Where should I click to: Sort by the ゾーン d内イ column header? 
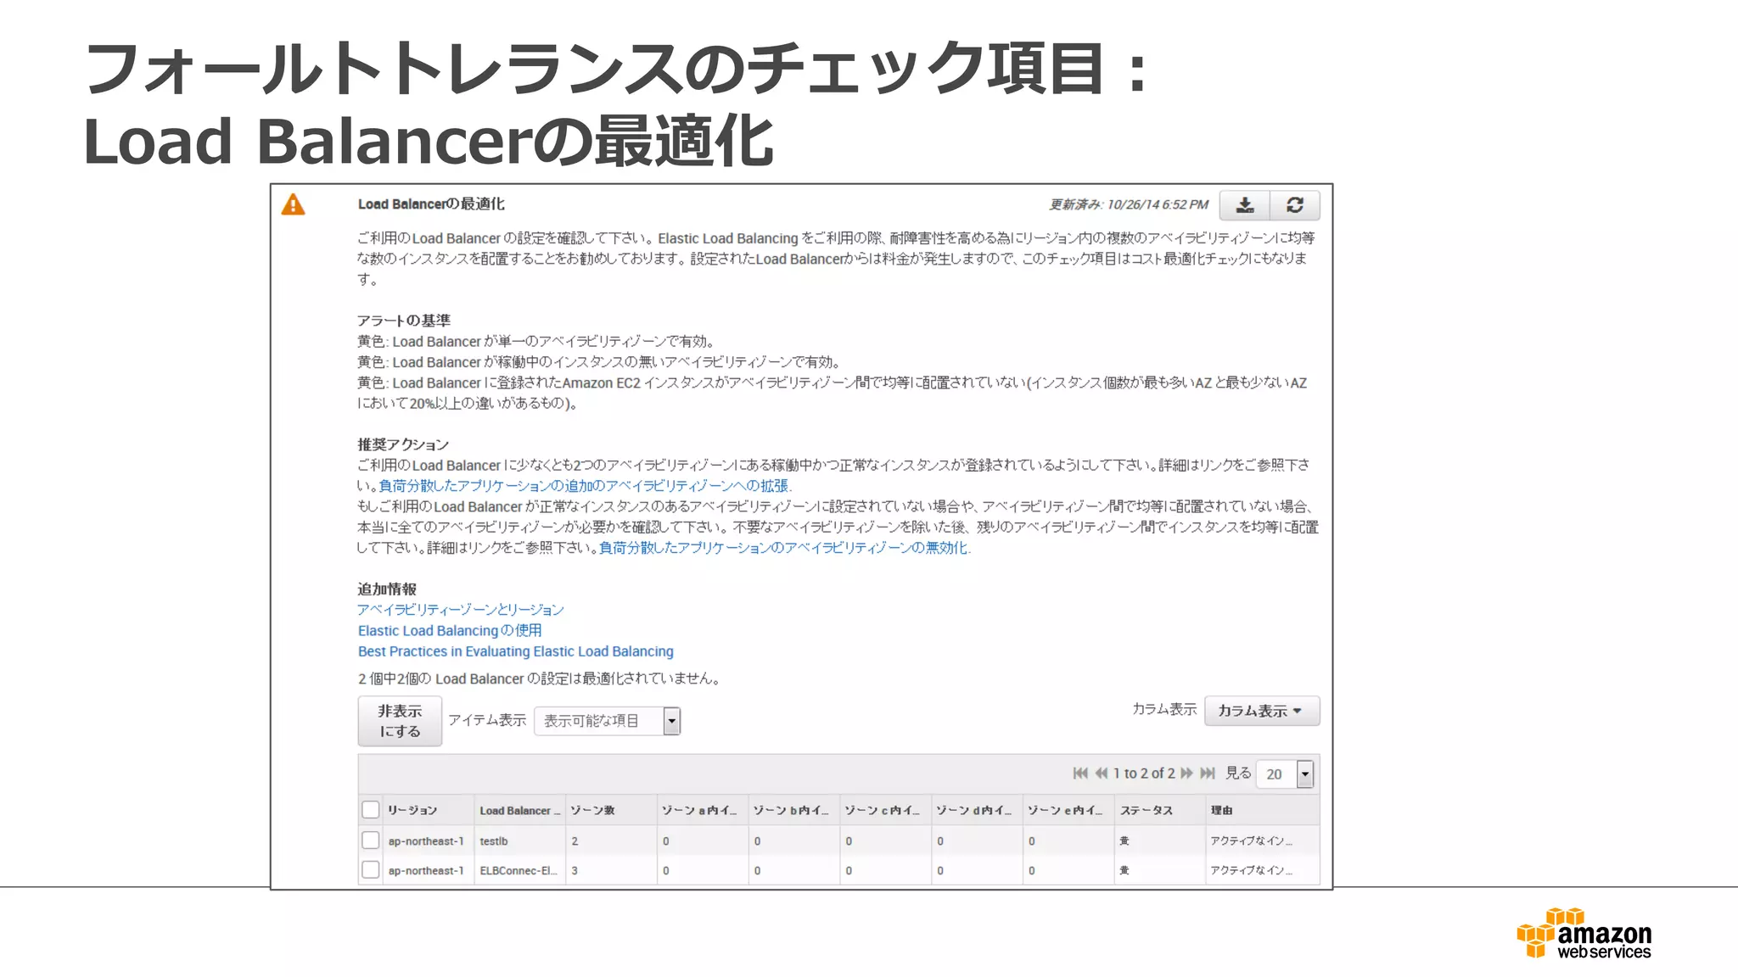tap(978, 810)
